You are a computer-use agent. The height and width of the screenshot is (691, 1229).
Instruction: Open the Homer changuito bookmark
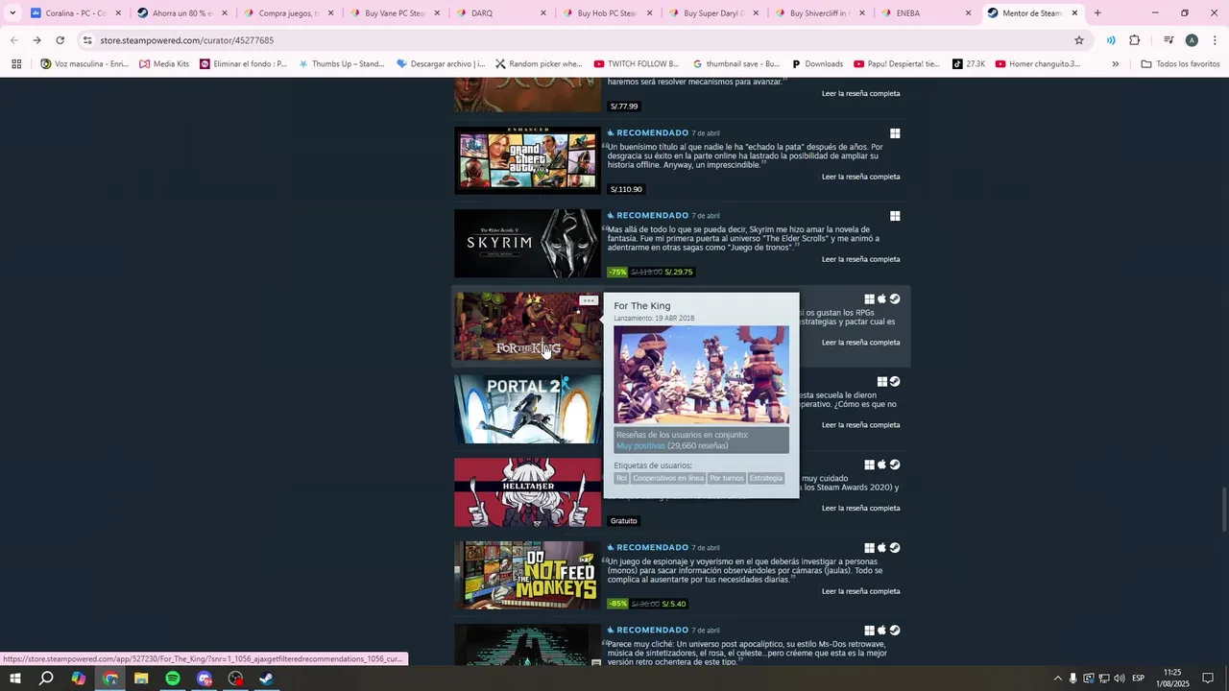(x=1038, y=64)
